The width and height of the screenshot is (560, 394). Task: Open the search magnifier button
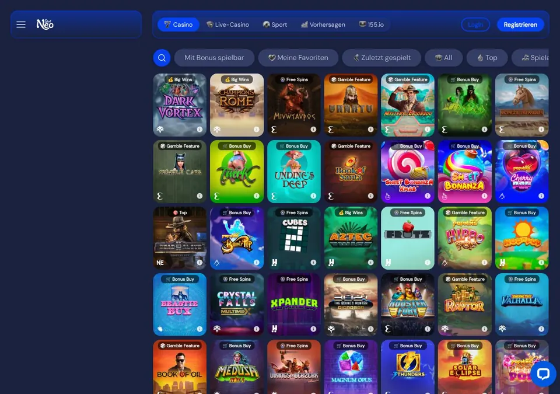(162, 58)
